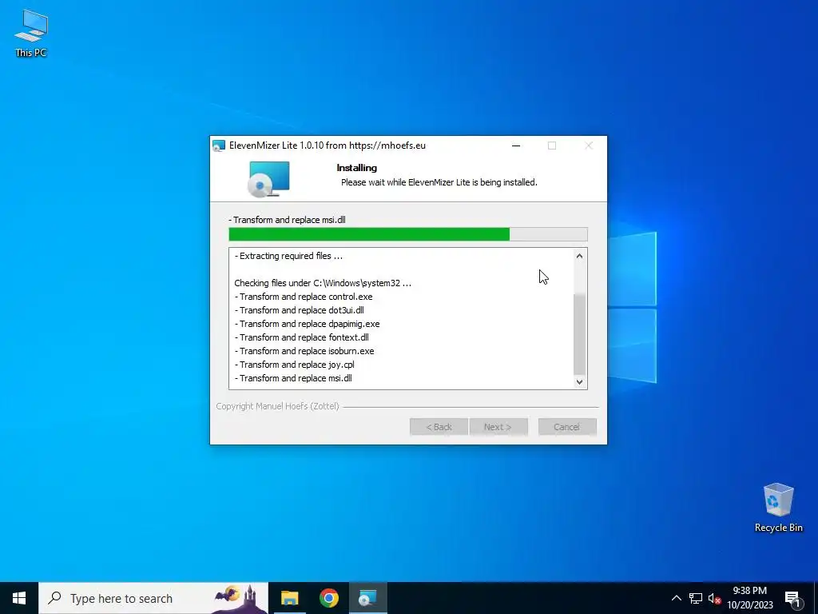The width and height of the screenshot is (818, 614).
Task: Select the 'Checking files under C:\Windows\system32' line
Action: click(323, 283)
